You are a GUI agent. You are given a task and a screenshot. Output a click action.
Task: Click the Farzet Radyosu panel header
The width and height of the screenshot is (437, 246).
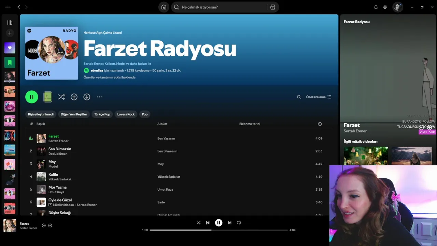coord(356,22)
